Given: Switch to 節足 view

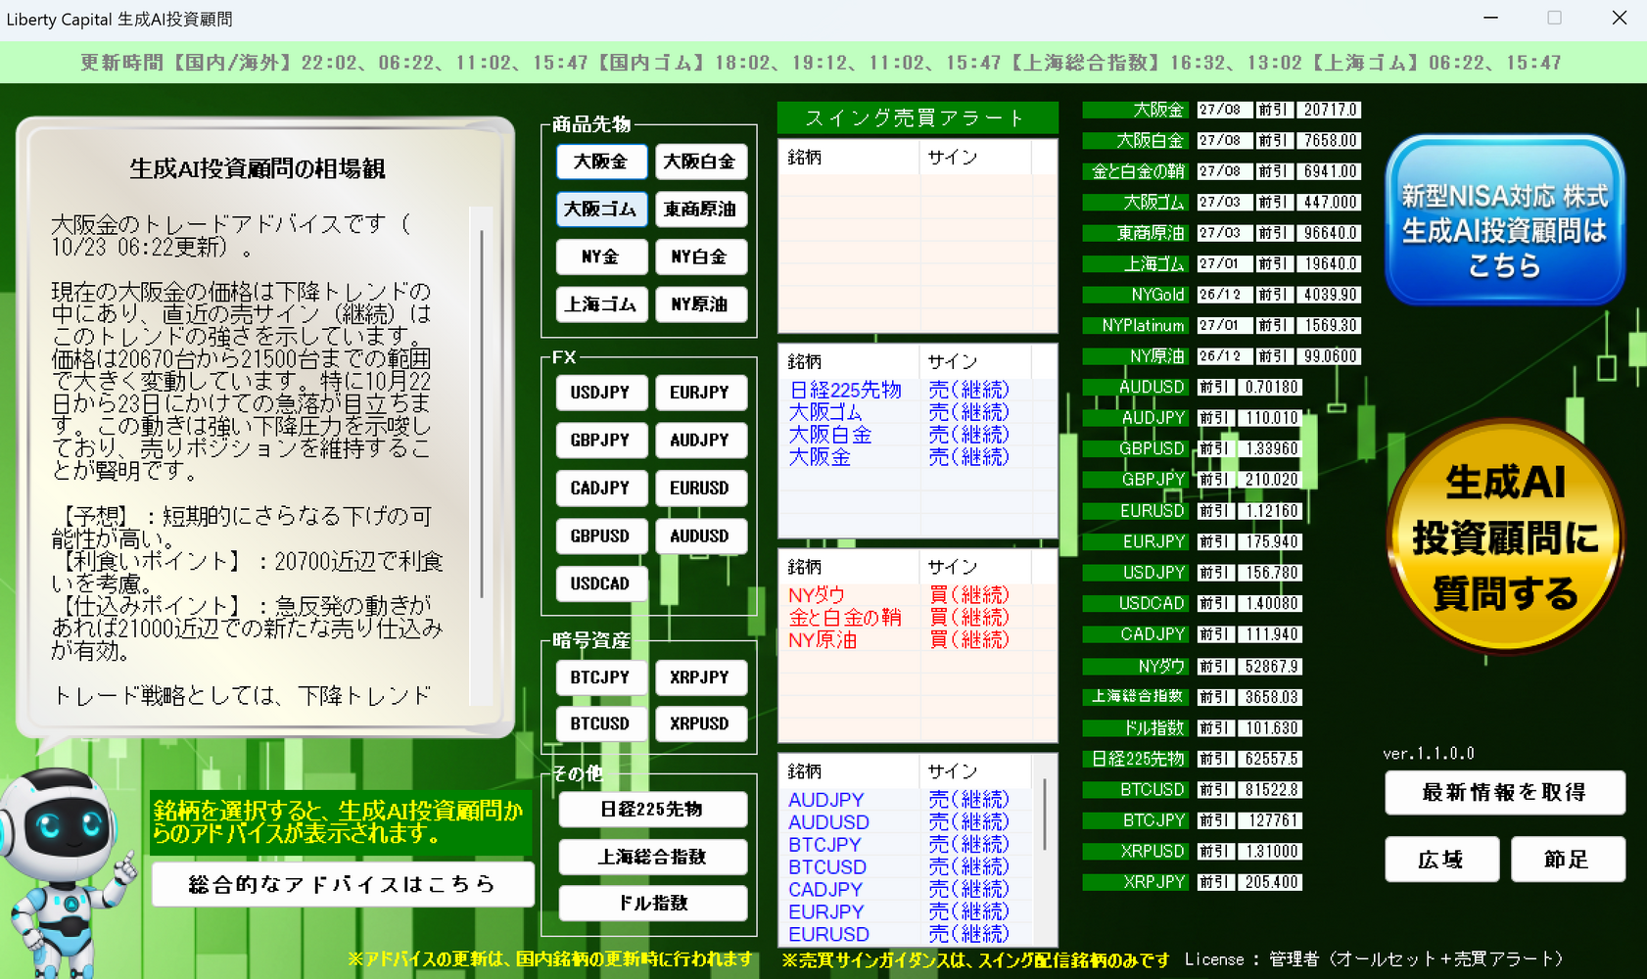Looking at the screenshot, I should click(x=1568, y=859).
